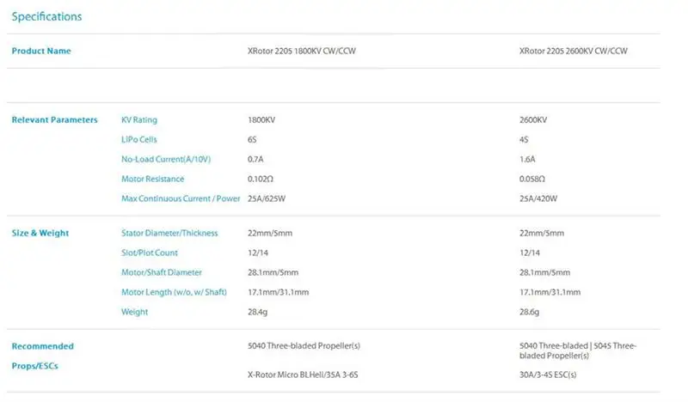Select 5040 Three-bladed | 5045 Three-bladed Propeller(s) text
The height and width of the screenshot is (402, 688).
578,350
